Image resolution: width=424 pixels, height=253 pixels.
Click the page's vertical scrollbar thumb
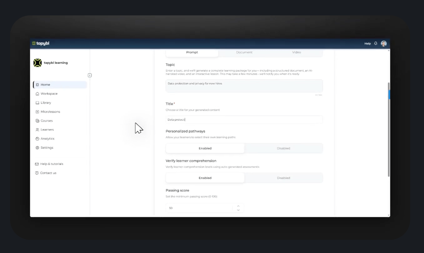pyautogui.click(x=389, y=129)
